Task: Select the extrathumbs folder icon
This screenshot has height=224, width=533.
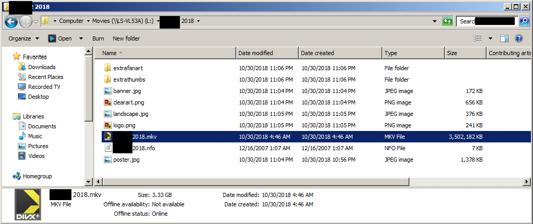Action: (x=108, y=80)
